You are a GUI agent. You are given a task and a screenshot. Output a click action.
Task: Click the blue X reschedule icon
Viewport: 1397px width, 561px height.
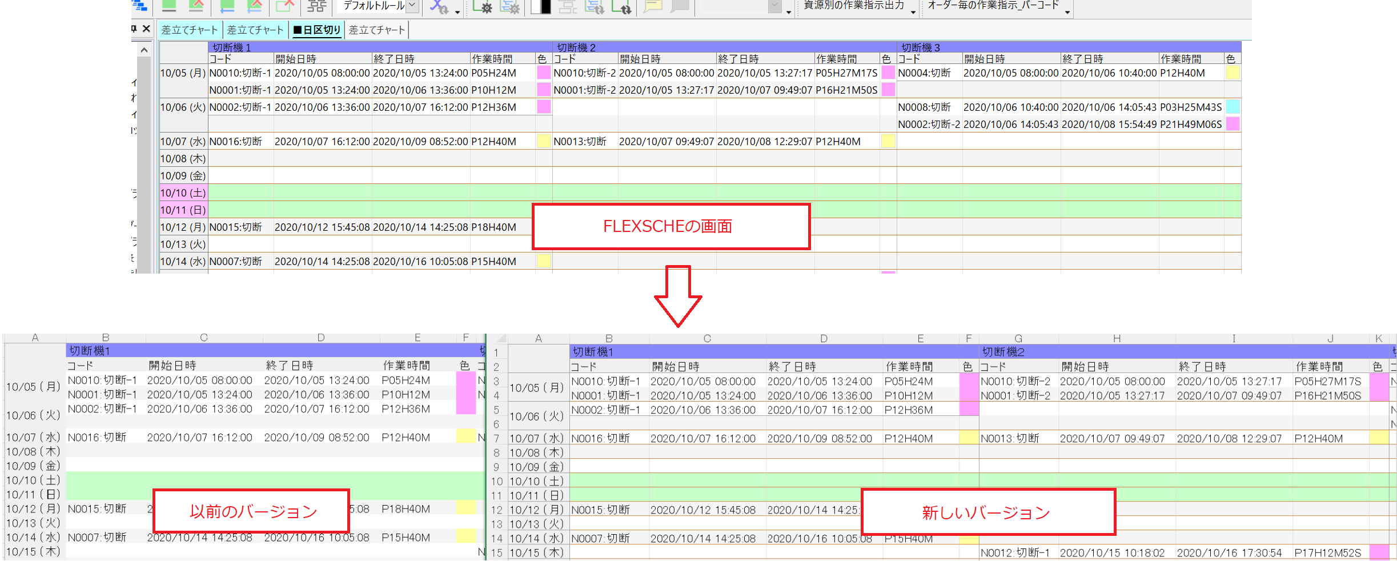(x=439, y=6)
